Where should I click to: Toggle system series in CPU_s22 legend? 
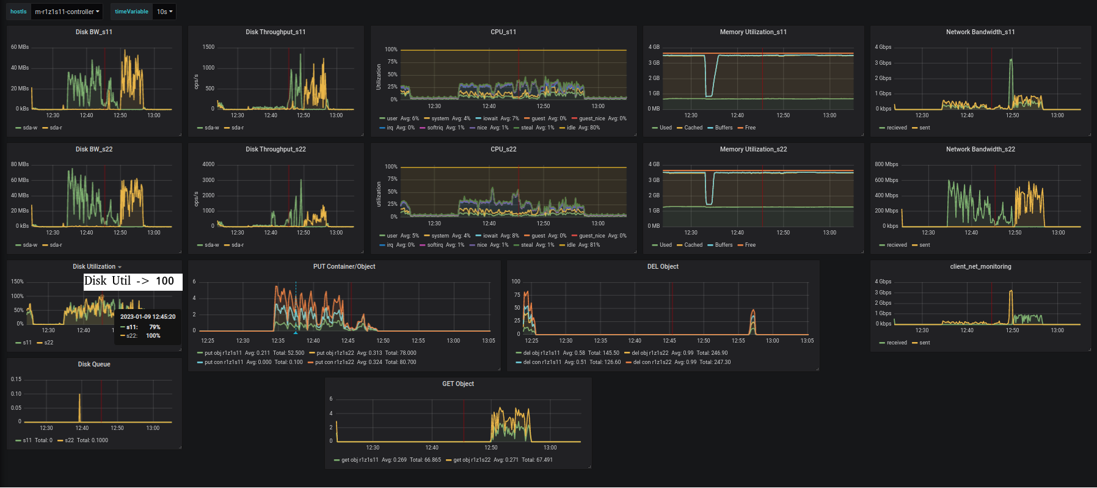click(x=440, y=236)
